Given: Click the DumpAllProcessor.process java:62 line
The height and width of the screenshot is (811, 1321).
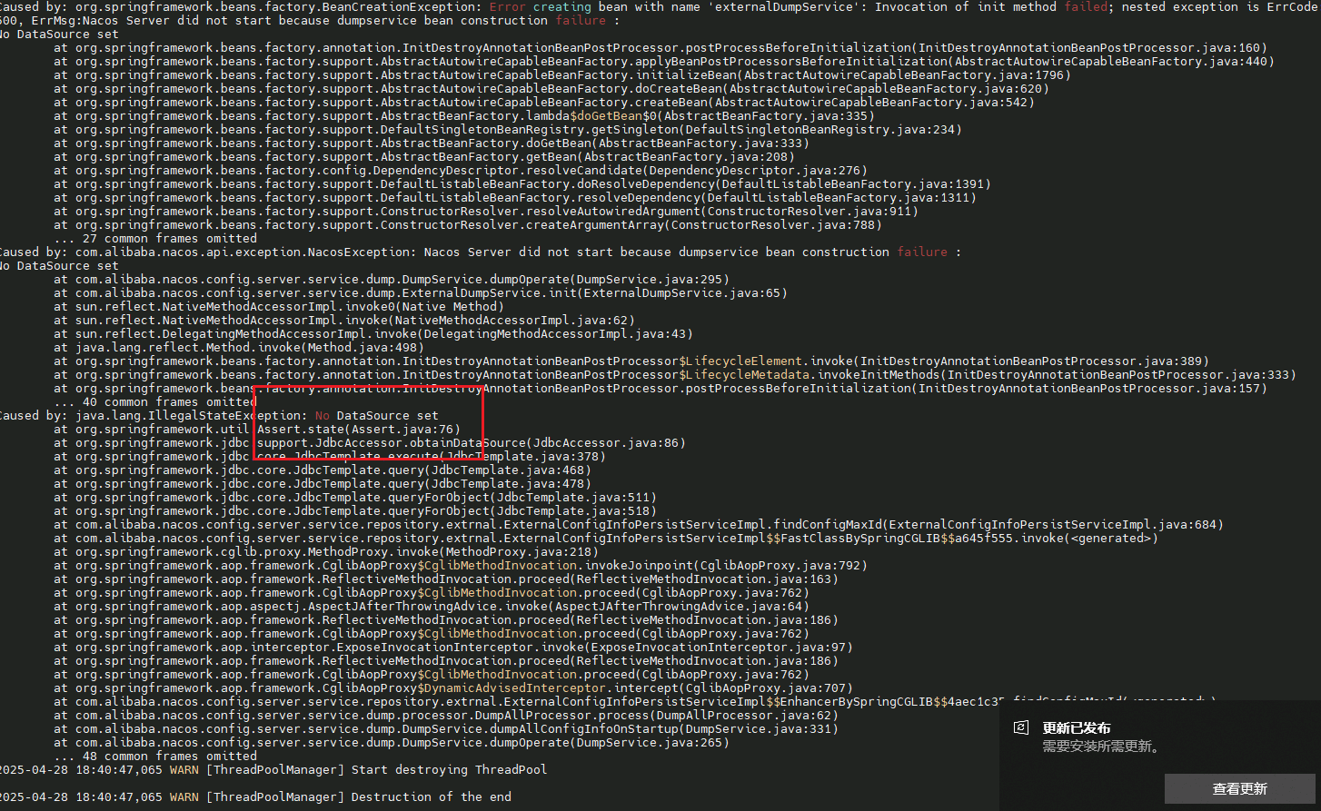Looking at the screenshot, I should (445, 715).
